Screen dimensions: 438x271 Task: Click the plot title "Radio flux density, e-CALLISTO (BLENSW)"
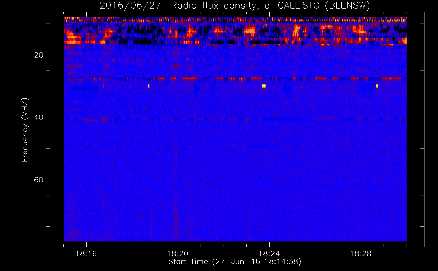[x=270, y=6]
